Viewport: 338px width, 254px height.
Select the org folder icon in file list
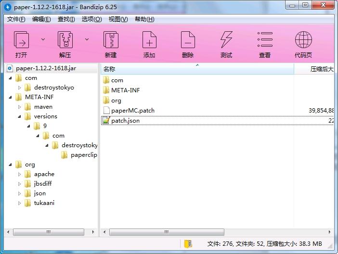(106, 100)
